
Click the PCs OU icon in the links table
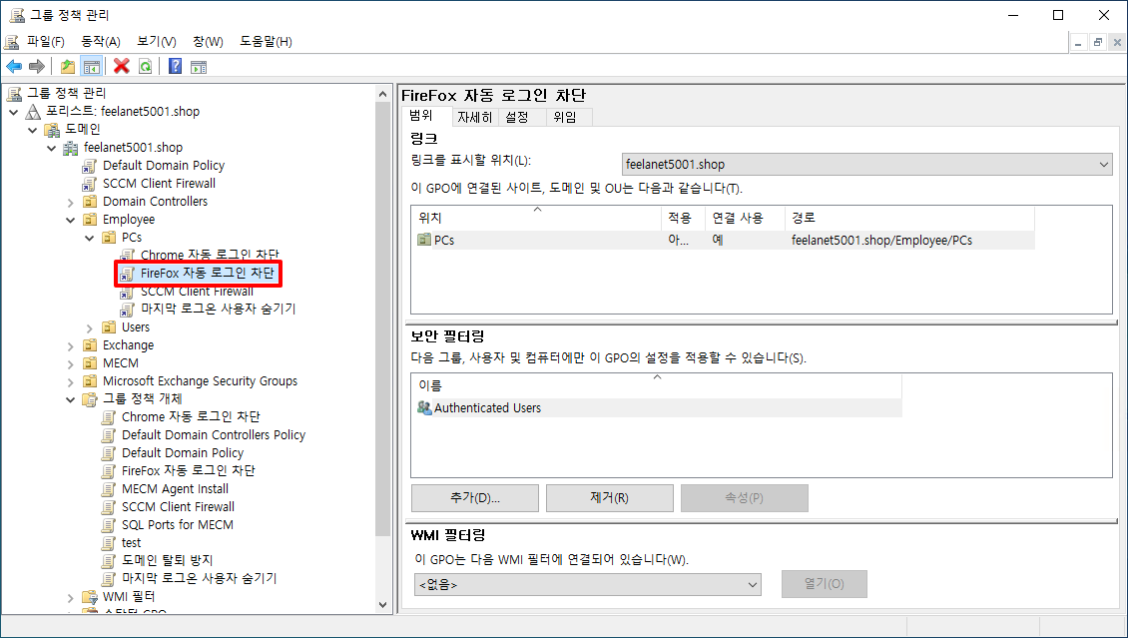(424, 241)
